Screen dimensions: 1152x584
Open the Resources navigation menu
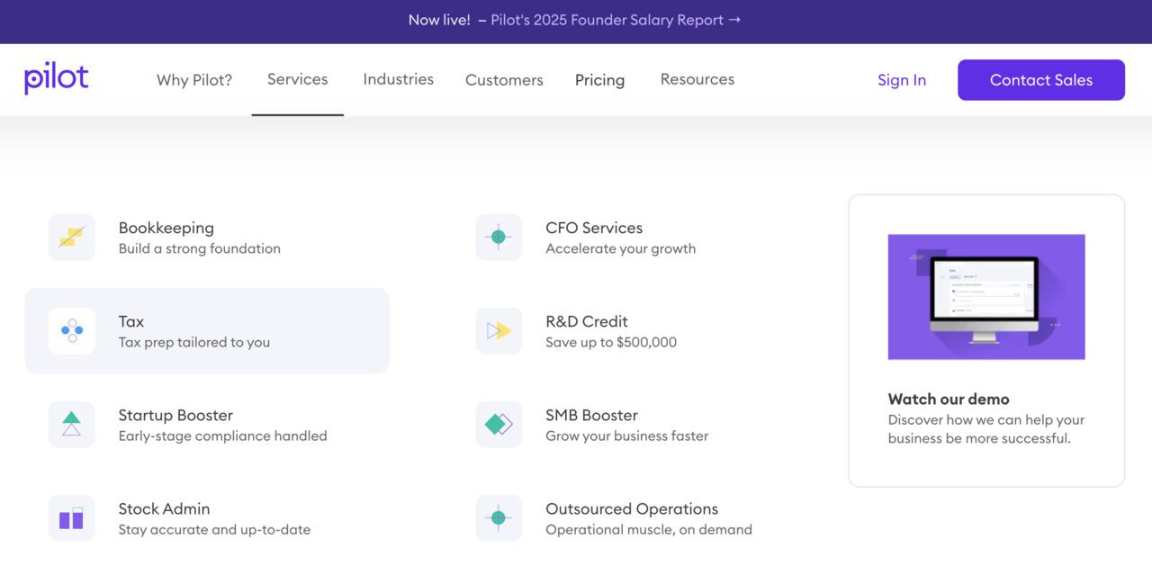pyautogui.click(x=697, y=79)
